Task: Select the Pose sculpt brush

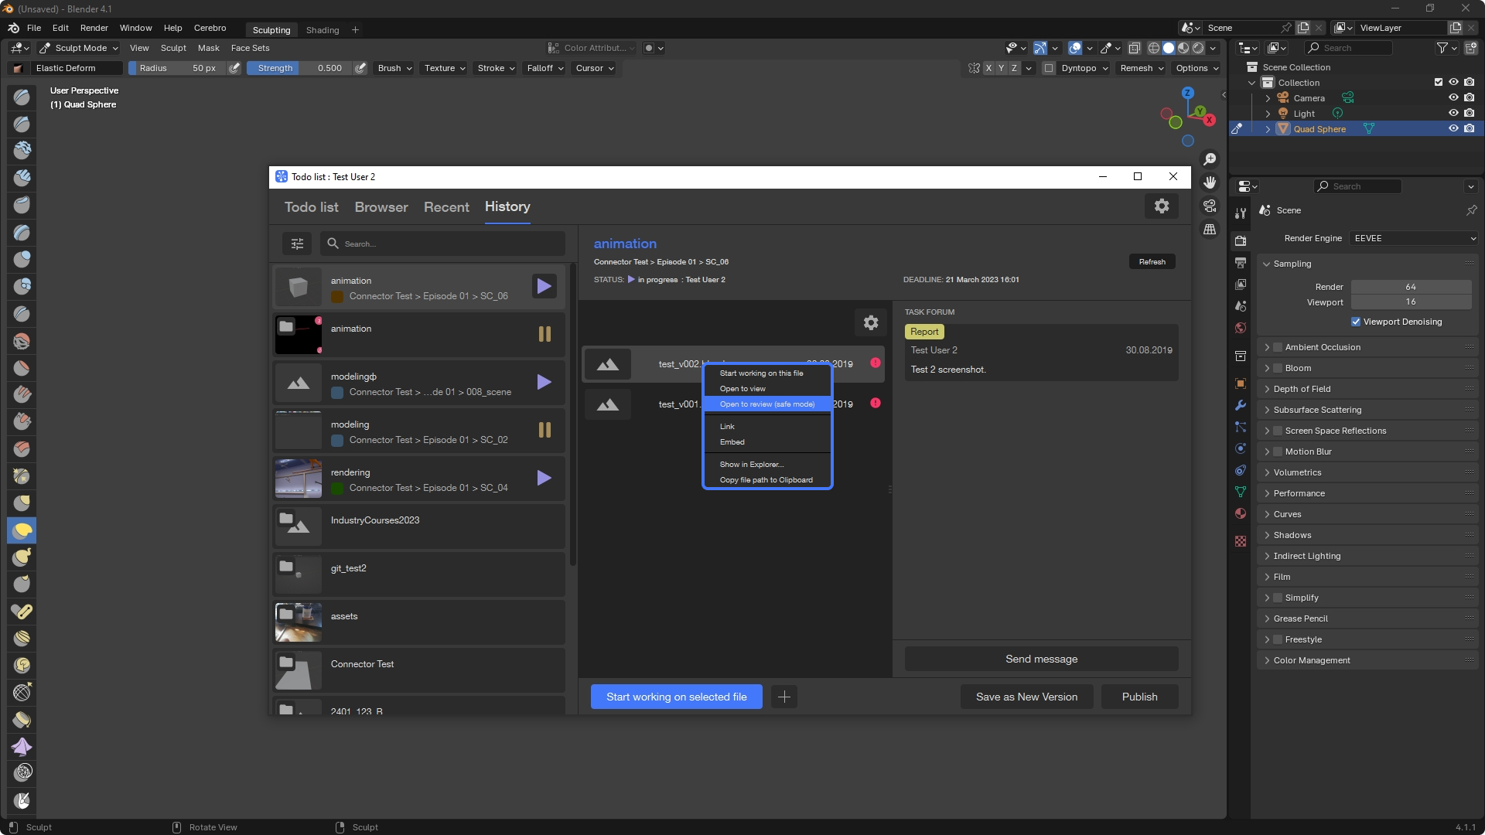Action: [22, 611]
